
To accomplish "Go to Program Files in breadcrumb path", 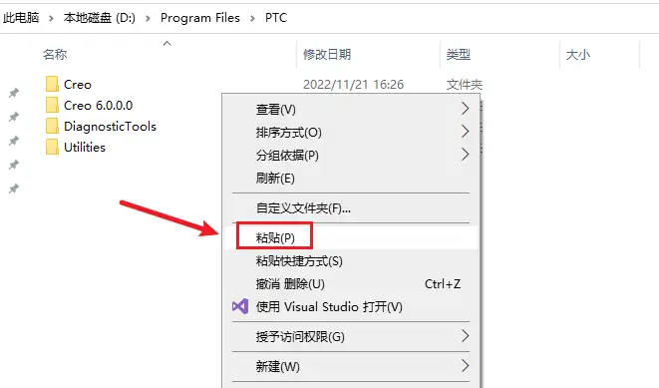I will tap(200, 18).
